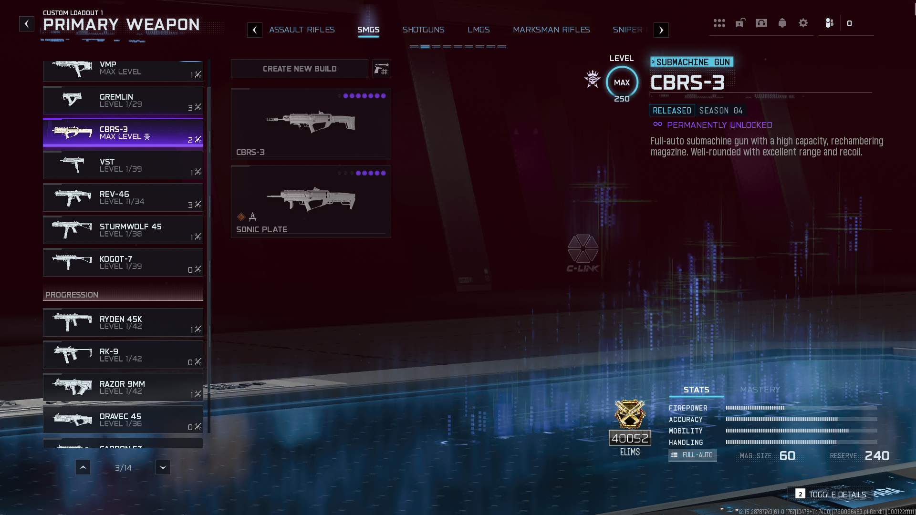Click the gold camo mastery badge
This screenshot has height=515, width=916.
(x=630, y=414)
